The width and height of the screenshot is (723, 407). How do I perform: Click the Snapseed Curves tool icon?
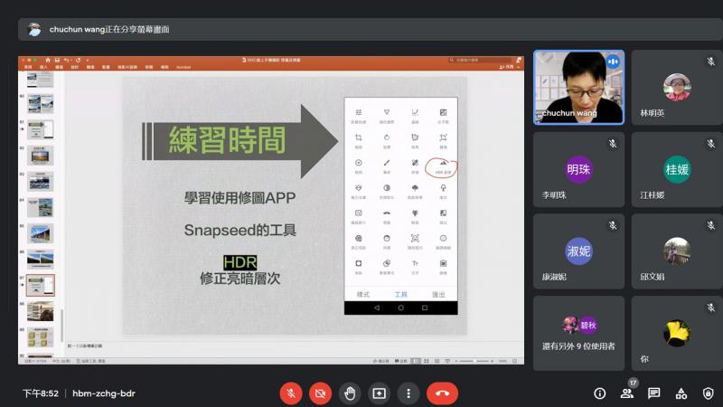pos(415,112)
